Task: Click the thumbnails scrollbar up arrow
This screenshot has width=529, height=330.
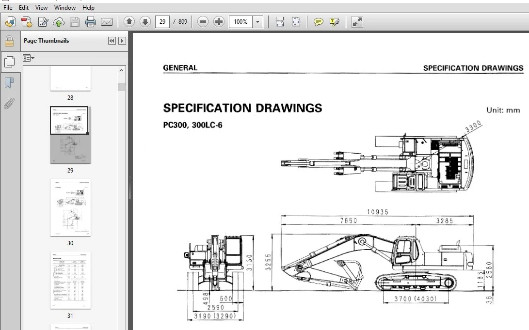Action: coord(121,70)
